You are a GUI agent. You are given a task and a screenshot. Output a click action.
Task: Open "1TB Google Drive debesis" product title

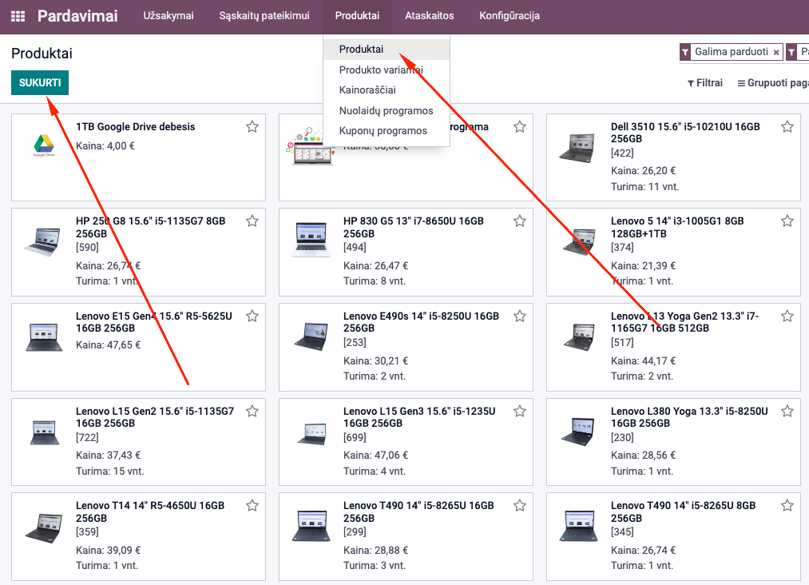pyautogui.click(x=136, y=126)
